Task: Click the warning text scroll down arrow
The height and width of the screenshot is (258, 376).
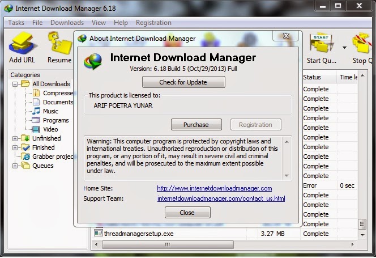Action: point(287,176)
